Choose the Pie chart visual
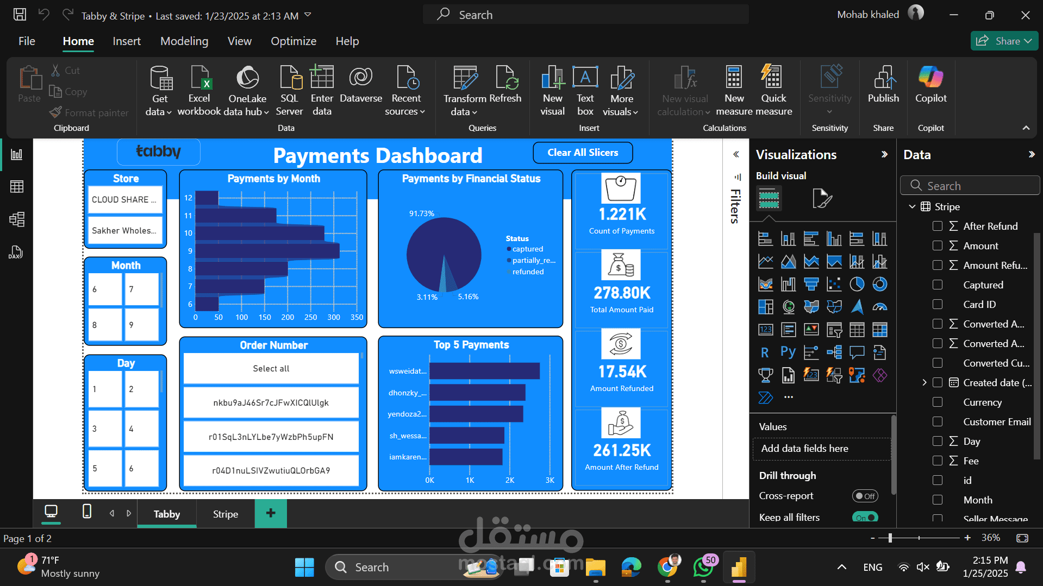1043x586 pixels. 857,284
